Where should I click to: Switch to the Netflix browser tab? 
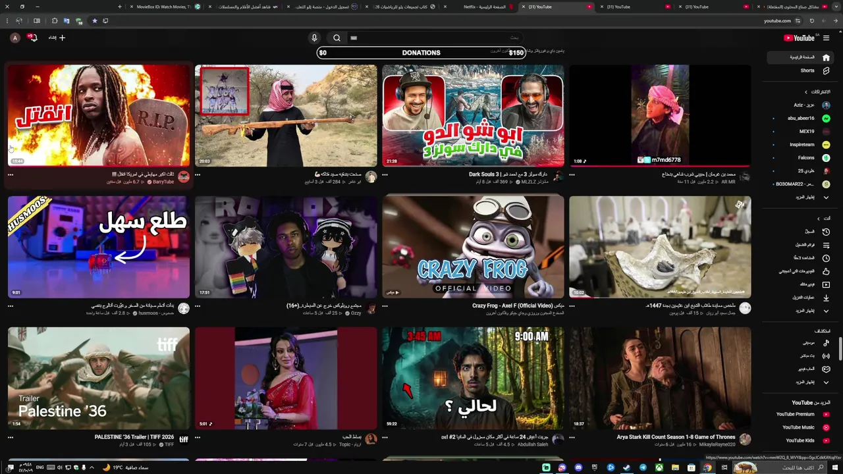click(481, 7)
